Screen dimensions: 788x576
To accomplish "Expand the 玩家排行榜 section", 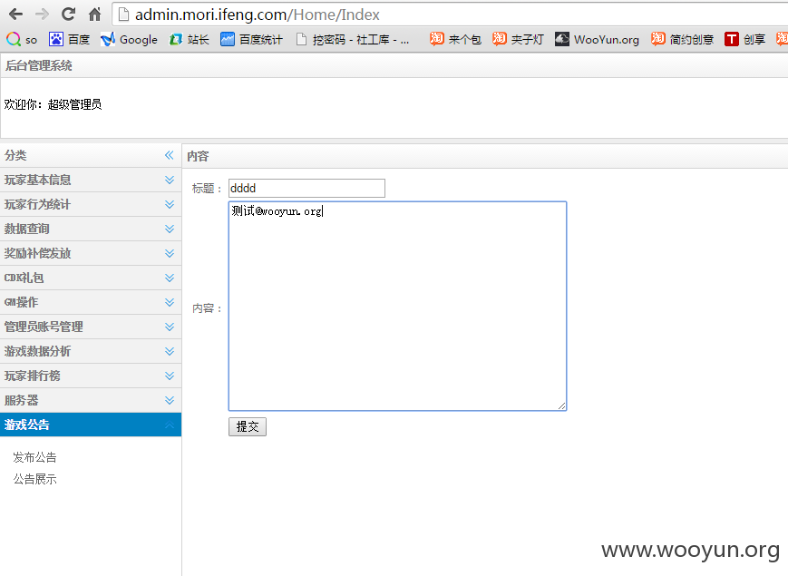I will tap(91, 376).
